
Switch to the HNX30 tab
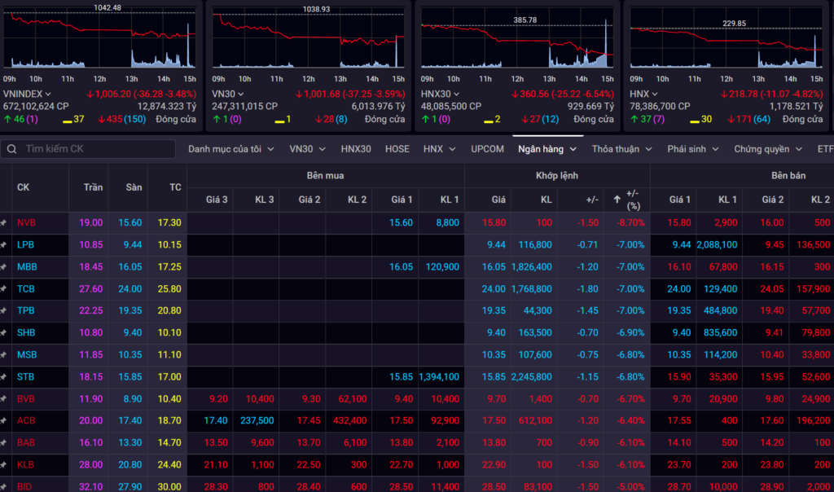click(x=356, y=149)
